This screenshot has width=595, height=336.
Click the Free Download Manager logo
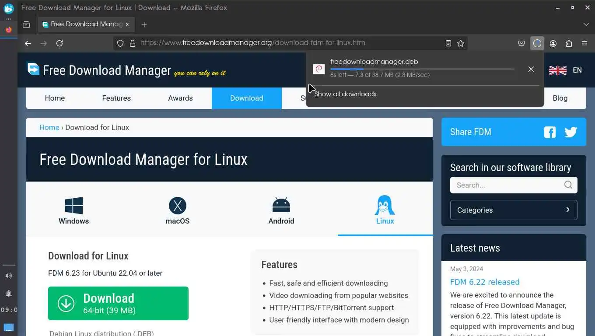(126, 70)
